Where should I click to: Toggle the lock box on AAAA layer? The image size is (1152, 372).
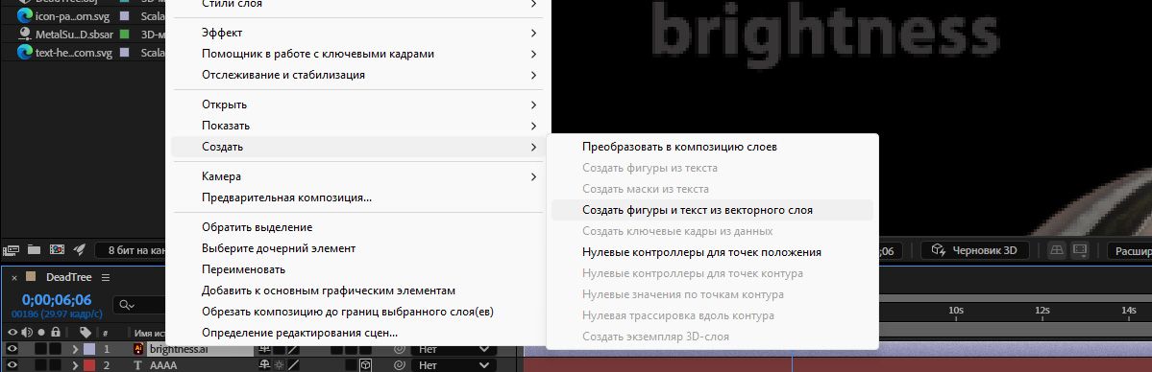click(56, 364)
